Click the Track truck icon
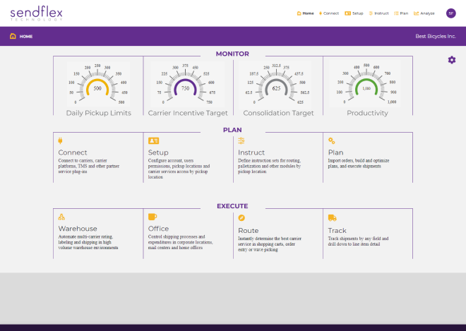466x331 pixels. coord(333,217)
